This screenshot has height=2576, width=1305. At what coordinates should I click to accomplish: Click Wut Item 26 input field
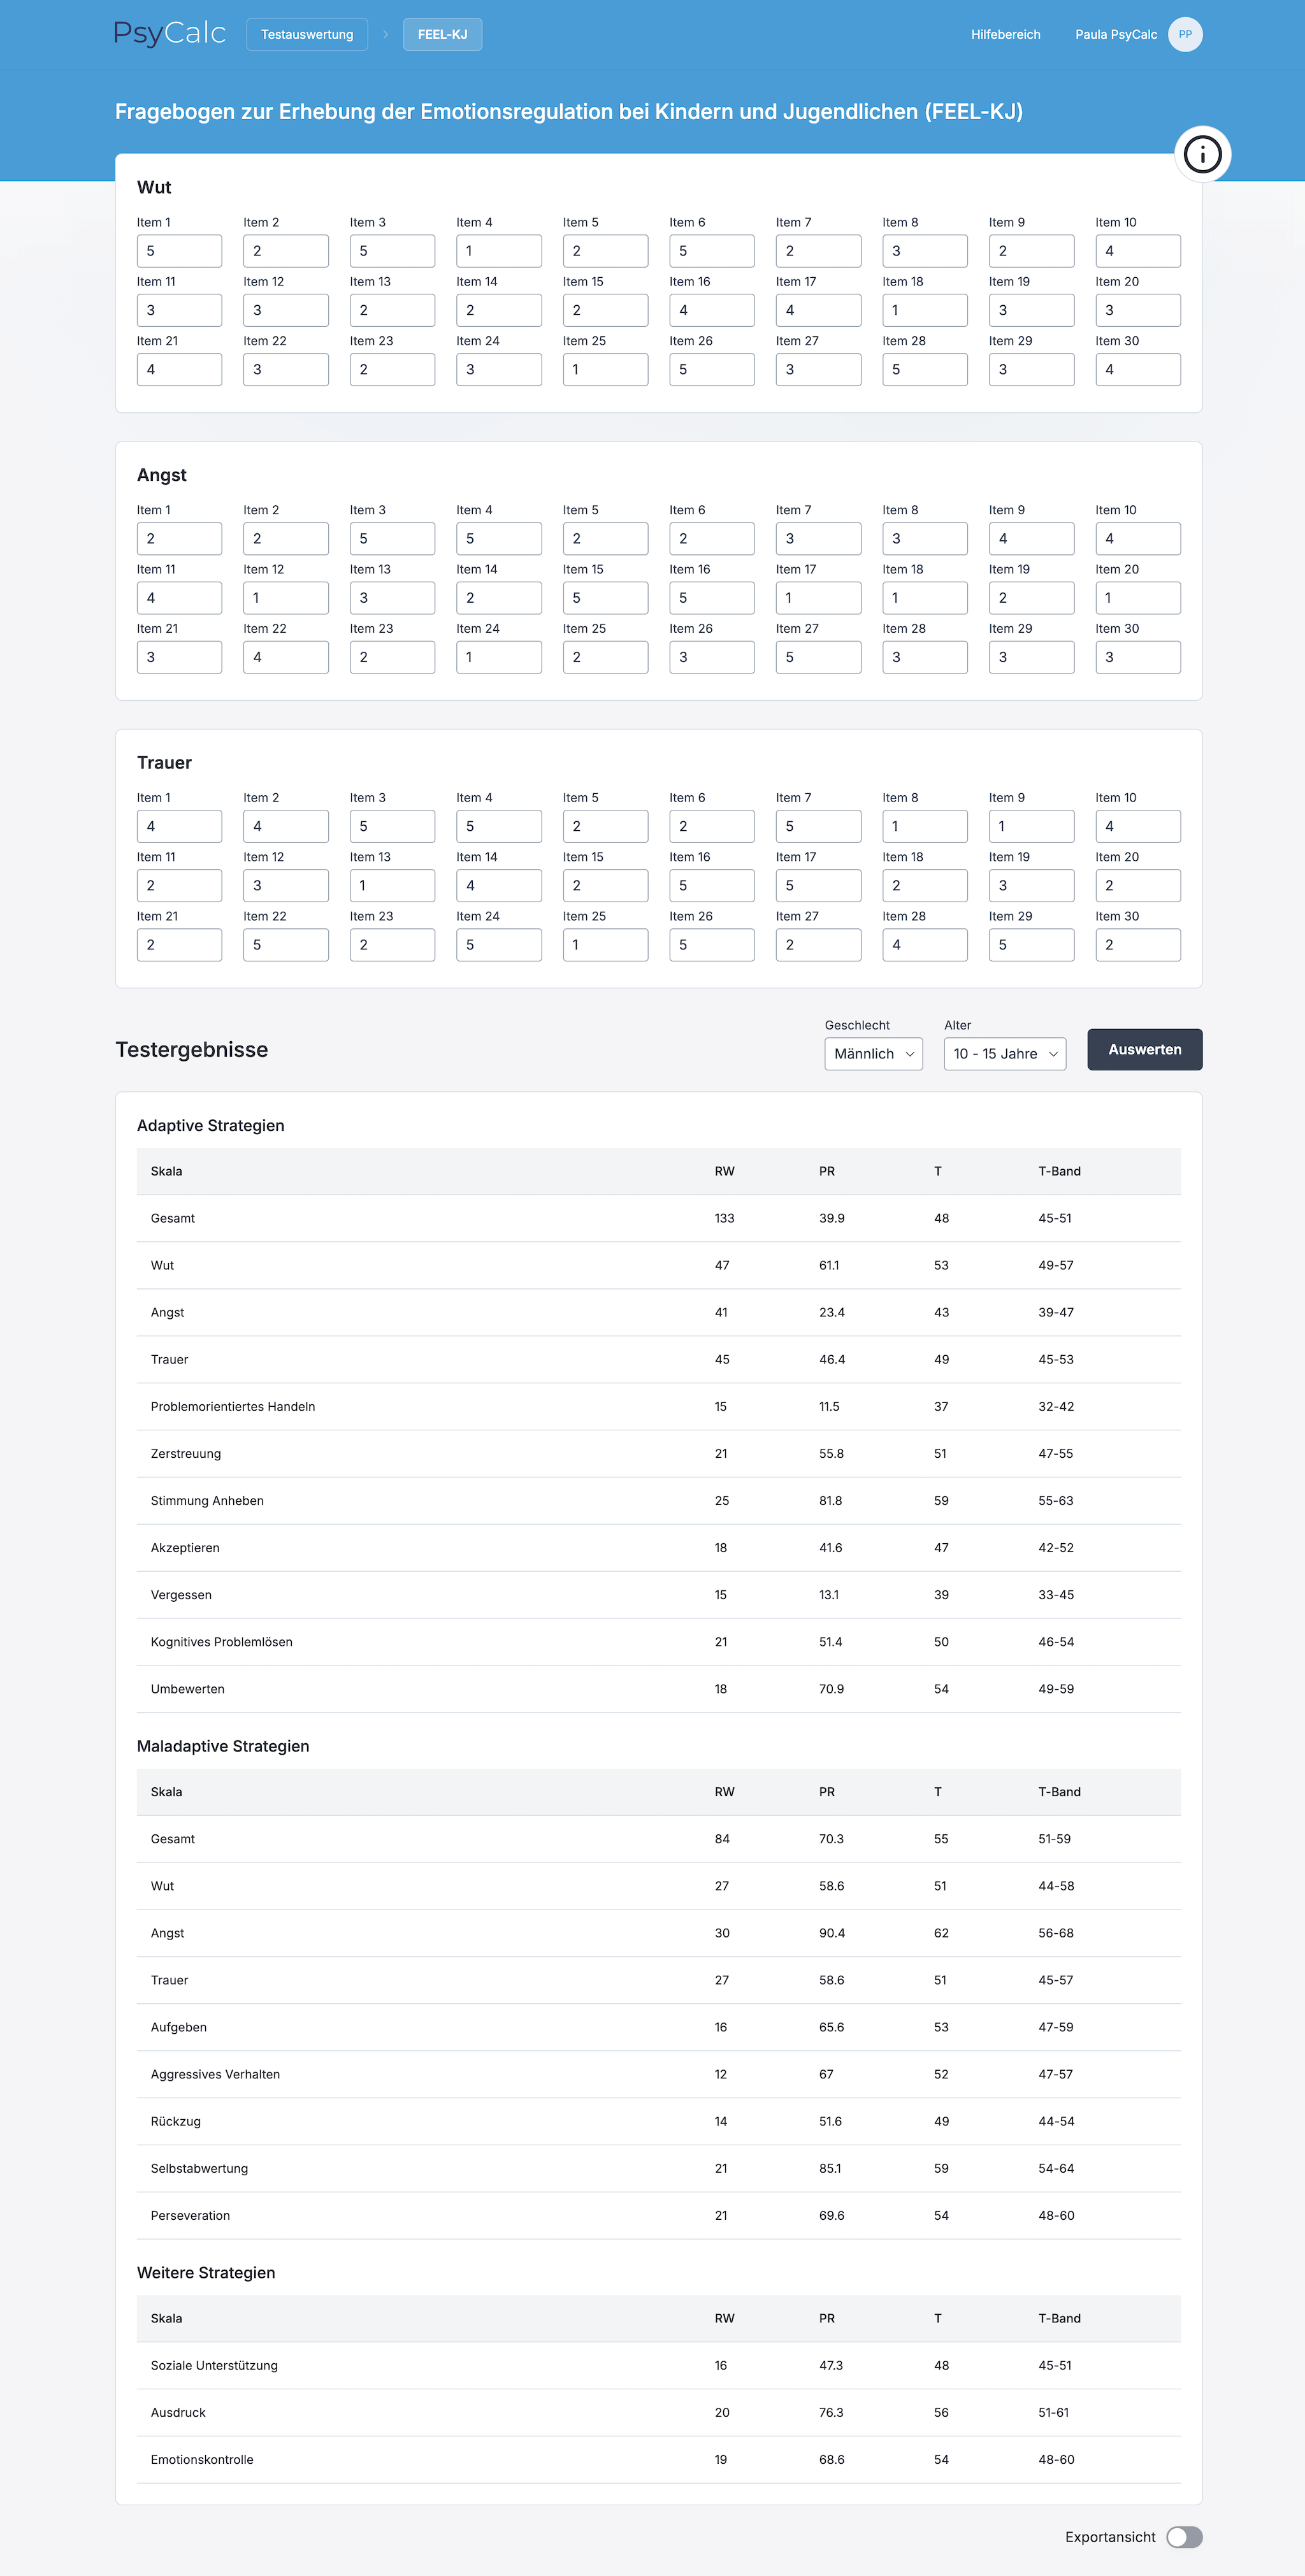click(711, 370)
